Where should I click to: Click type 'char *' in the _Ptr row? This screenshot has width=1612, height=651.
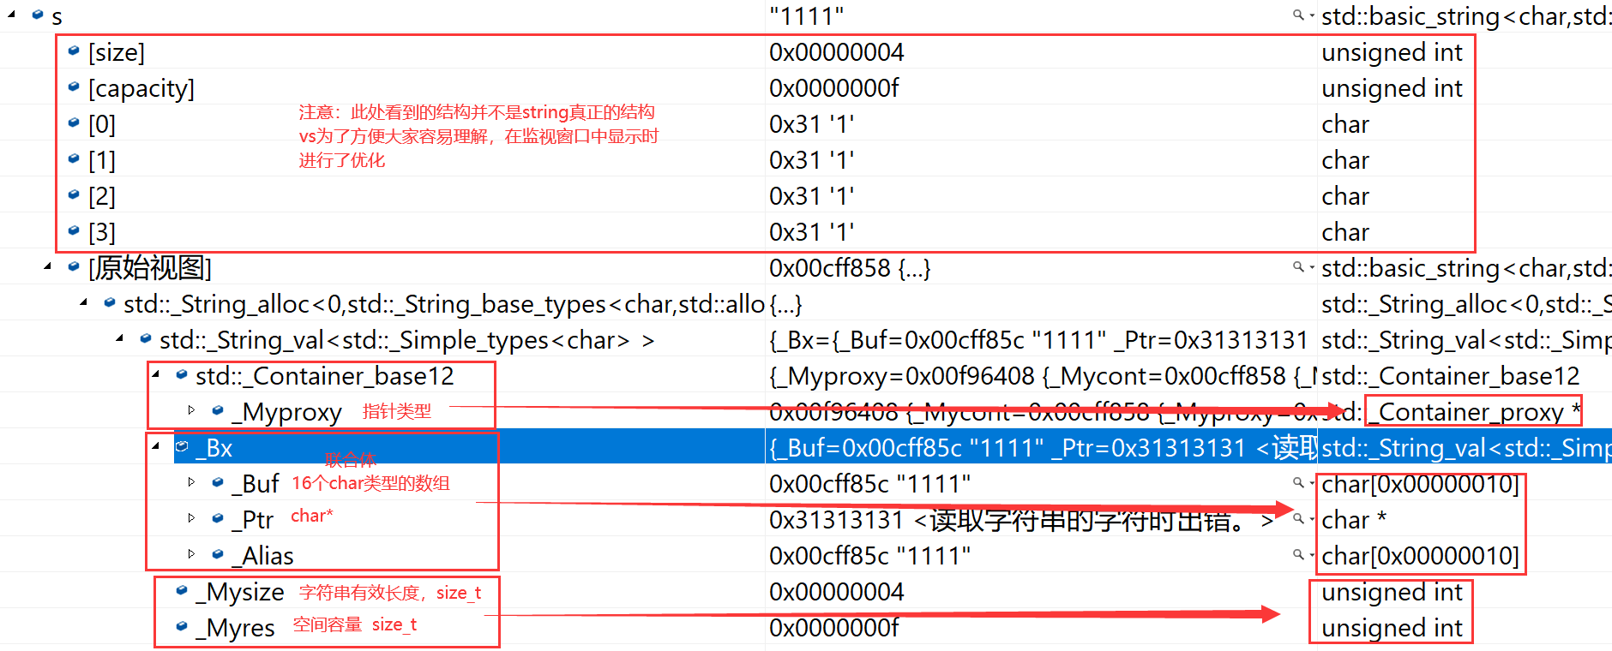(x=1354, y=520)
